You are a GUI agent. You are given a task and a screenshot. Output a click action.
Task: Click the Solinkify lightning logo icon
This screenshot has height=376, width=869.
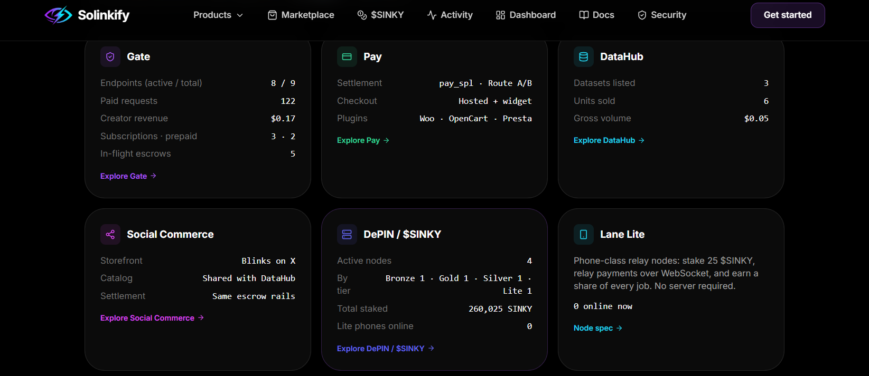(59, 15)
